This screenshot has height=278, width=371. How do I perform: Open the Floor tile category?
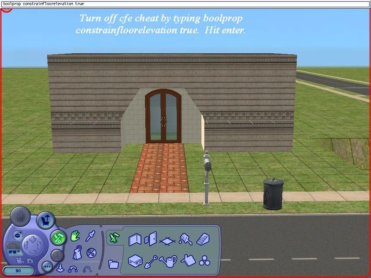[167, 241]
